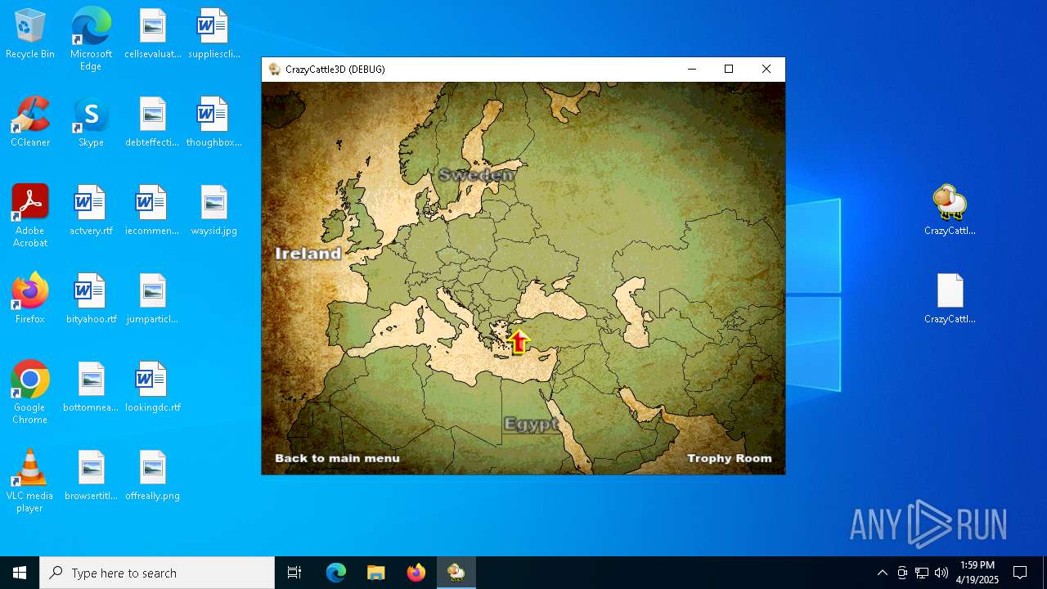Viewport: 1047px width, 589px height.
Task: Click the red arrow marker on the map
Action: click(519, 341)
